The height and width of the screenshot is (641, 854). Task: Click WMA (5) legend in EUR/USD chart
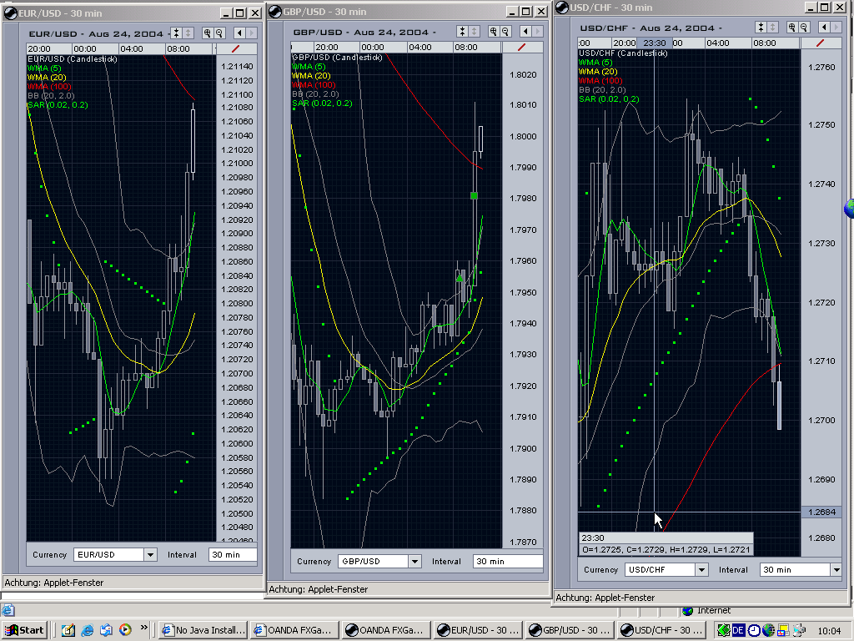[45, 68]
